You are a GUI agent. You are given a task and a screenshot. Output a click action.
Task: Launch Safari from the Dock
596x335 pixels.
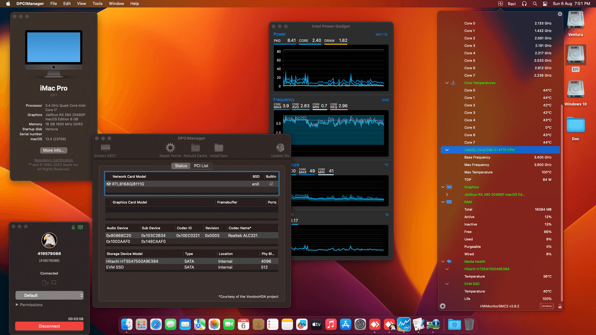point(156,324)
